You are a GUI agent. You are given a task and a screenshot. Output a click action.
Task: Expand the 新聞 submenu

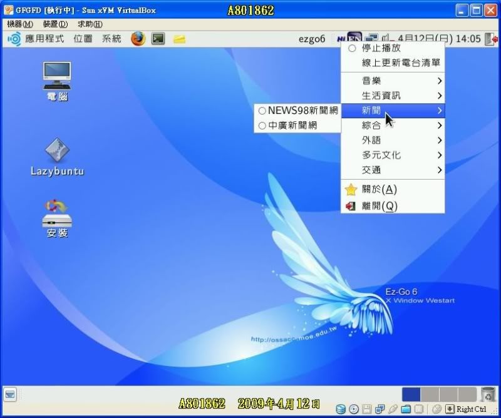click(393, 111)
